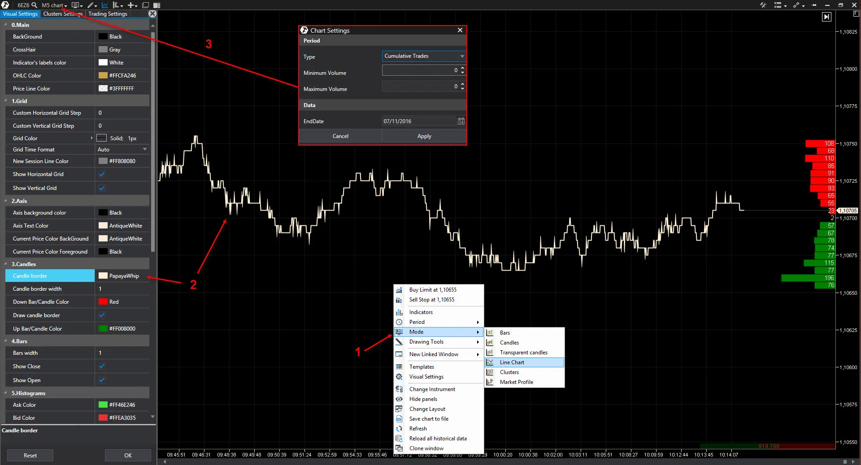Click the Save chart to file icon
The width and height of the screenshot is (861, 465).
pyautogui.click(x=399, y=419)
